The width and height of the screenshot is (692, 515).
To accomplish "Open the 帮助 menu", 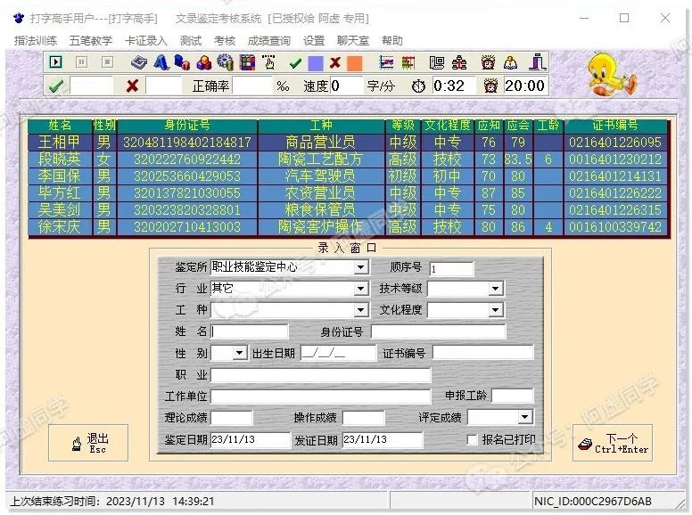I will (x=391, y=41).
